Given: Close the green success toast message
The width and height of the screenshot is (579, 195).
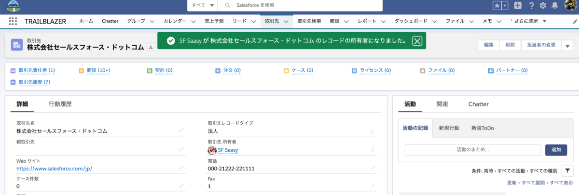Looking at the screenshot, I should [x=417, y=41].
